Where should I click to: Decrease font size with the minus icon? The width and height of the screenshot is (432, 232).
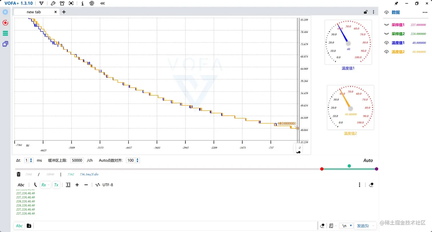(x=86, y=185)
